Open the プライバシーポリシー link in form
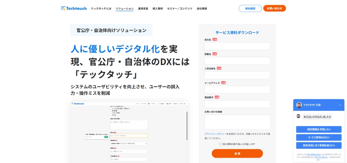This screenshot has width=347, height=163. (215, 134)
